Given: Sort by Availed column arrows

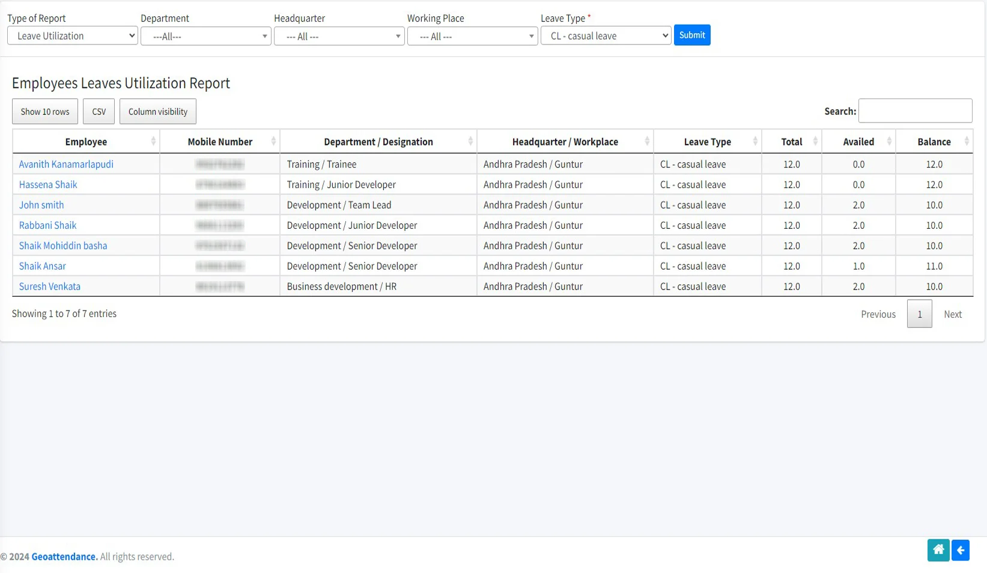Looking at the screenshot, I should click(889, 142).
